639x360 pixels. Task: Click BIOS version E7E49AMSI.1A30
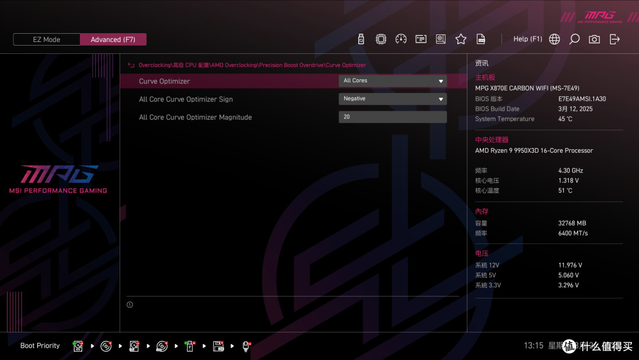(582, 99)
